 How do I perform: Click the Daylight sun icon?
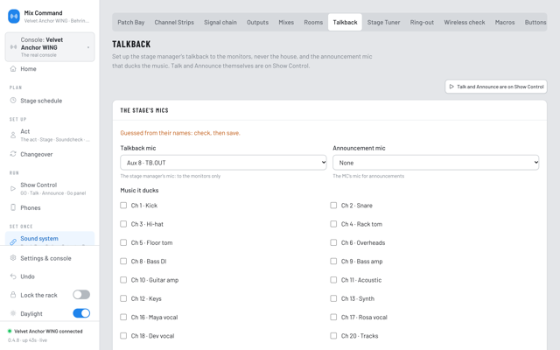point(13,313)
